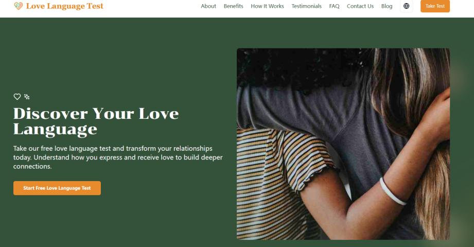Click the orange Take Test button

point(435,6)
